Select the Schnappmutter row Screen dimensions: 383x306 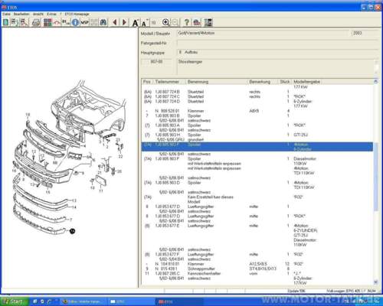257,269
